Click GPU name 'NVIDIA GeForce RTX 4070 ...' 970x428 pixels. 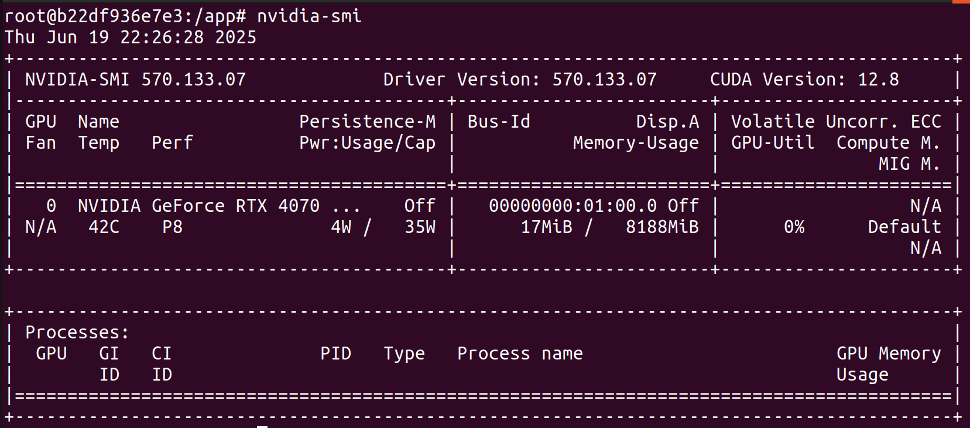pyautogui.click(x=220, y=206)
